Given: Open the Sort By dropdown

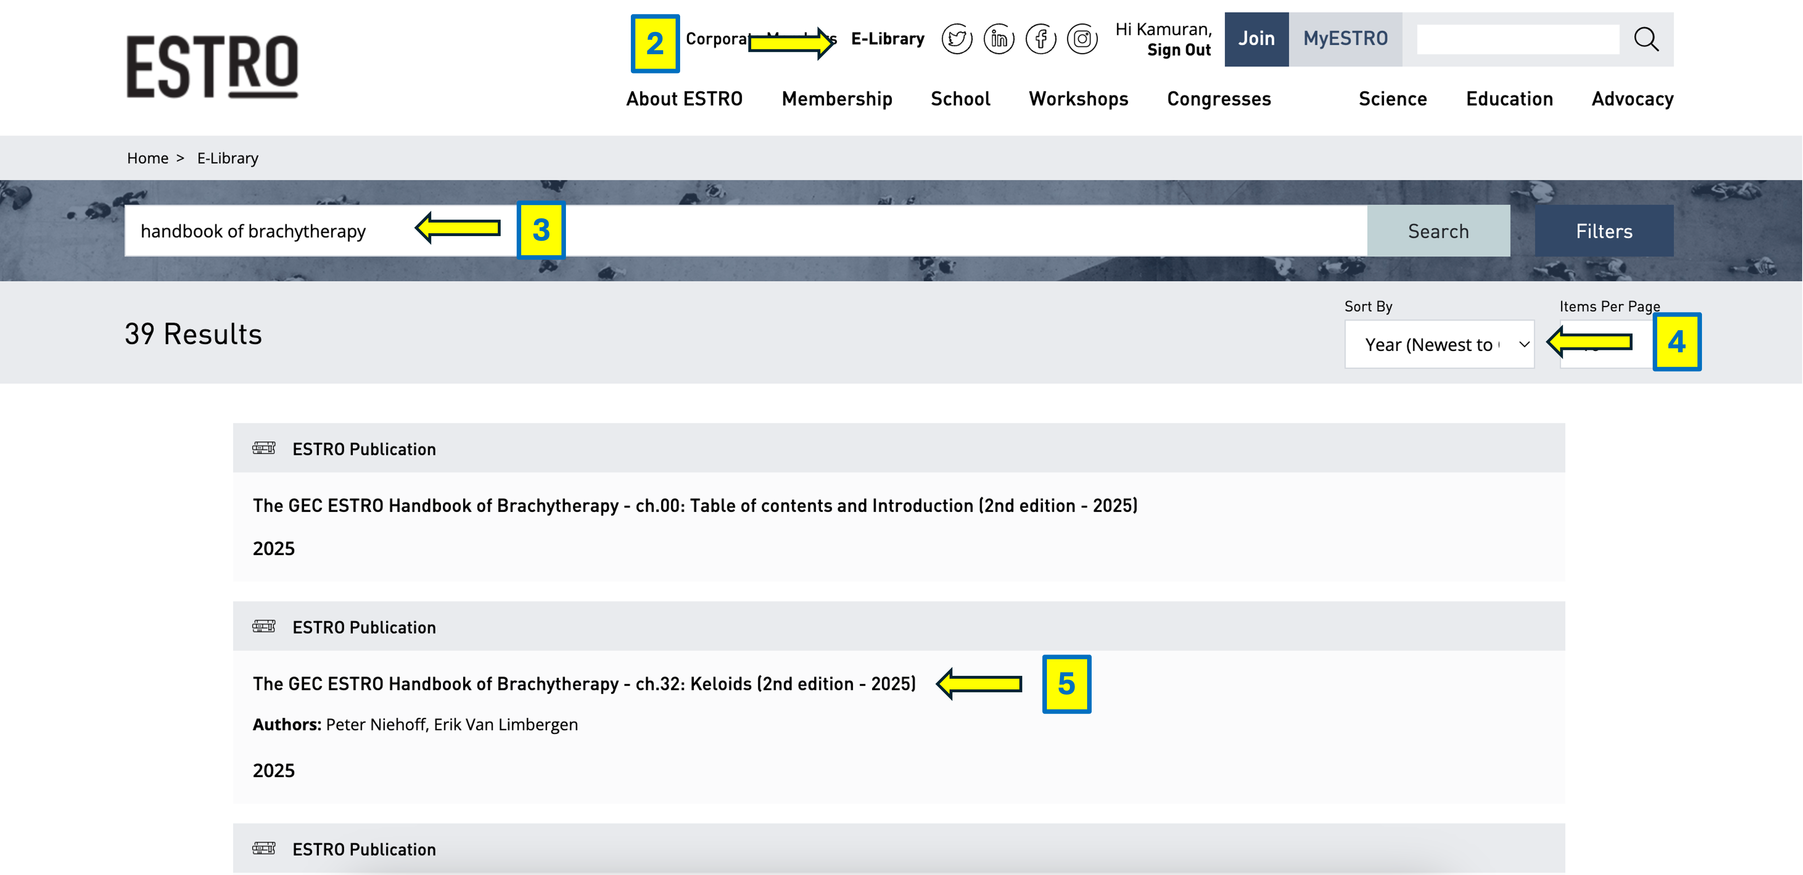Looking at the screenshot, I should coord(1439,344).
